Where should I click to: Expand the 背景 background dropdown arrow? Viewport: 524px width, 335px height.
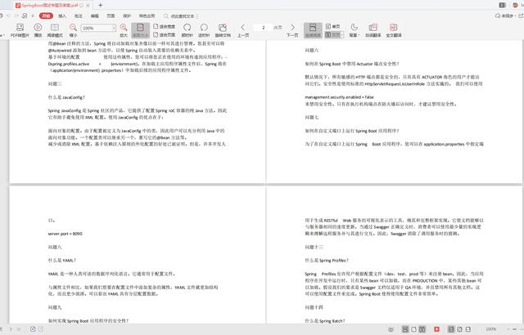click(x=359, y=35)
